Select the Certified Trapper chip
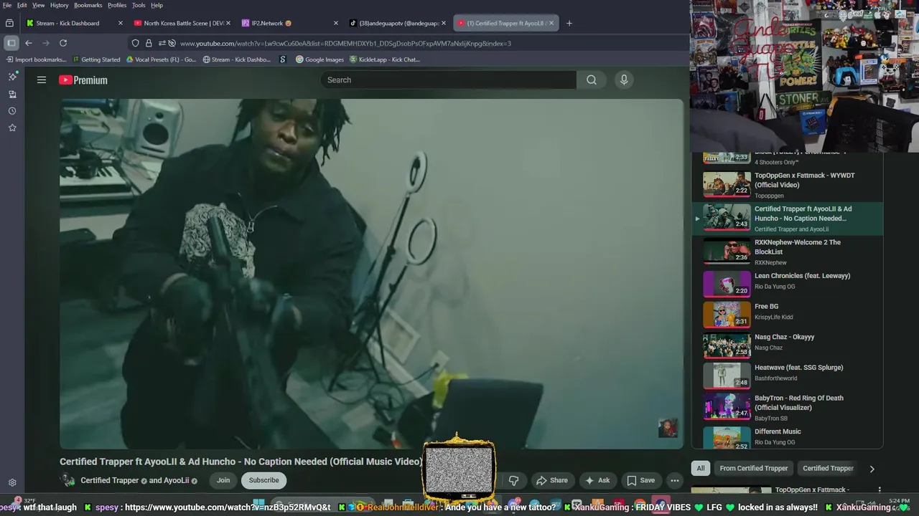The width and height of the screenshot is (919, 516). [828, 468]
